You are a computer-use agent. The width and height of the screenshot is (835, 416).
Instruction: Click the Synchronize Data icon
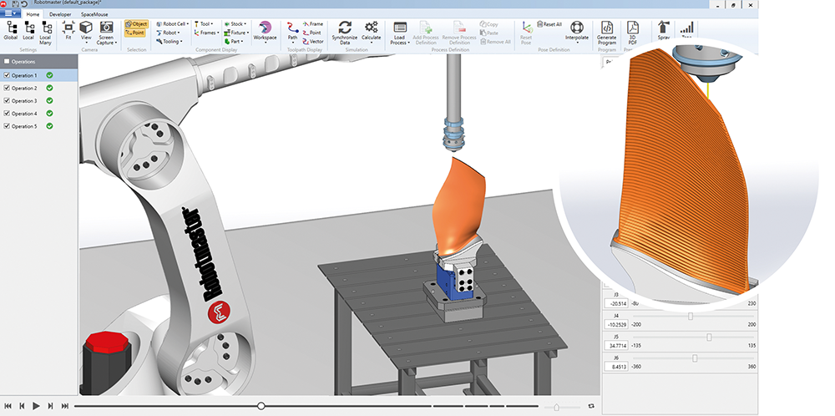click(x=345, y=33)
